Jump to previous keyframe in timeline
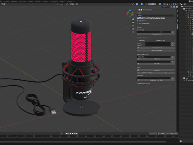This screenshot has height=145, width=193. 68,133
